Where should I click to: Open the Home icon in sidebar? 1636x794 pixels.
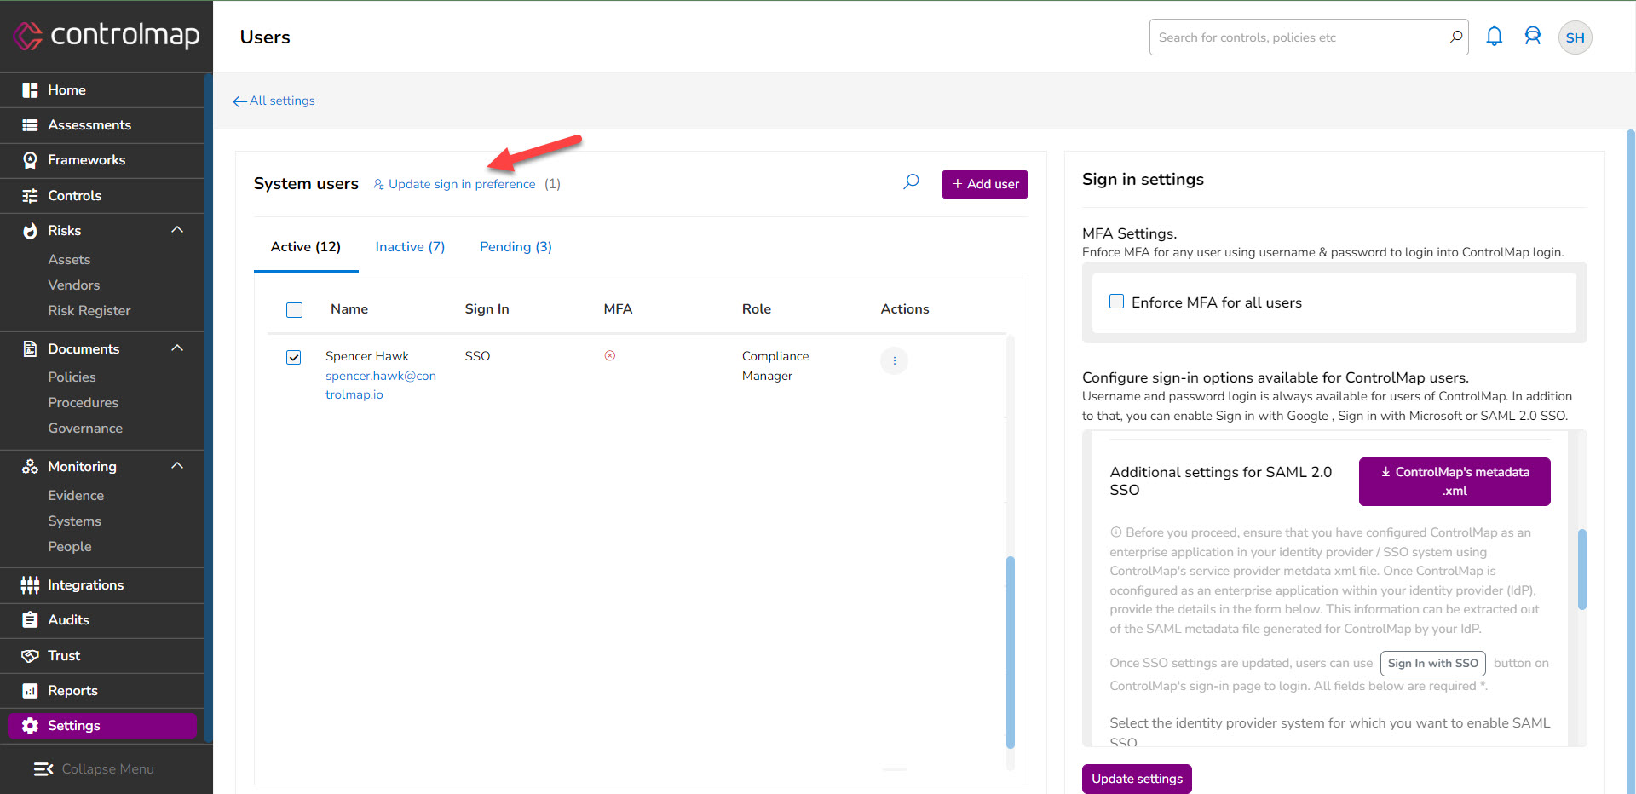click(x=30, y=90)
